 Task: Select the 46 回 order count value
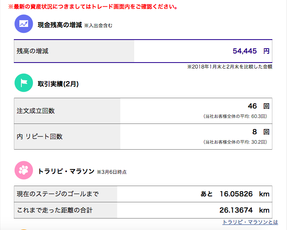click(258, 106)
